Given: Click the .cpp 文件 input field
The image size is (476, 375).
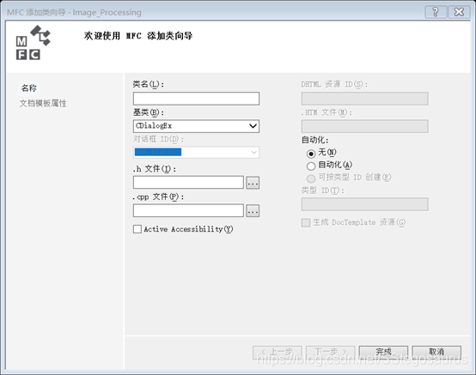Looking at the screenshot, I should tap(188, 210).
